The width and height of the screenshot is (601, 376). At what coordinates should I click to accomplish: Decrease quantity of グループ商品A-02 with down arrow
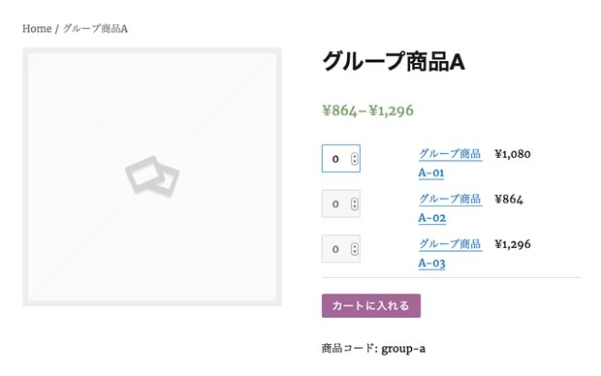coord(355,206)
